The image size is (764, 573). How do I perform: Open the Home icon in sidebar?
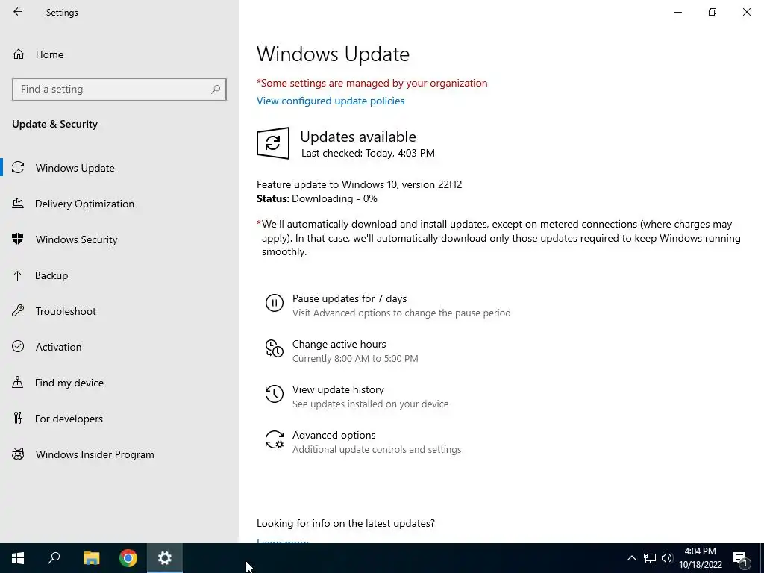19,54
